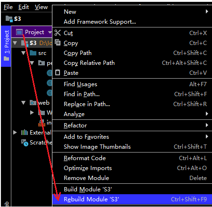Click the Copy icon in context menu
The image size is (212, 207).
click(58, 43)
